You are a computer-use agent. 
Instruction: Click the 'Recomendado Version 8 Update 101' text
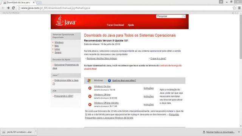pyautogui.click(x=106, y=40)
